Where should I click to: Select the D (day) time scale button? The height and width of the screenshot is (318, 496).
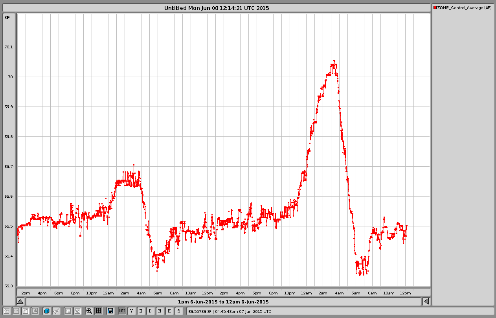150,311
